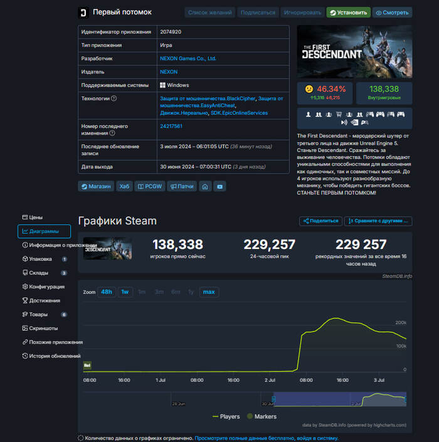
Task: Open the Патчи patch notes button
Action: pyautogui.click(x=182, y=186)
